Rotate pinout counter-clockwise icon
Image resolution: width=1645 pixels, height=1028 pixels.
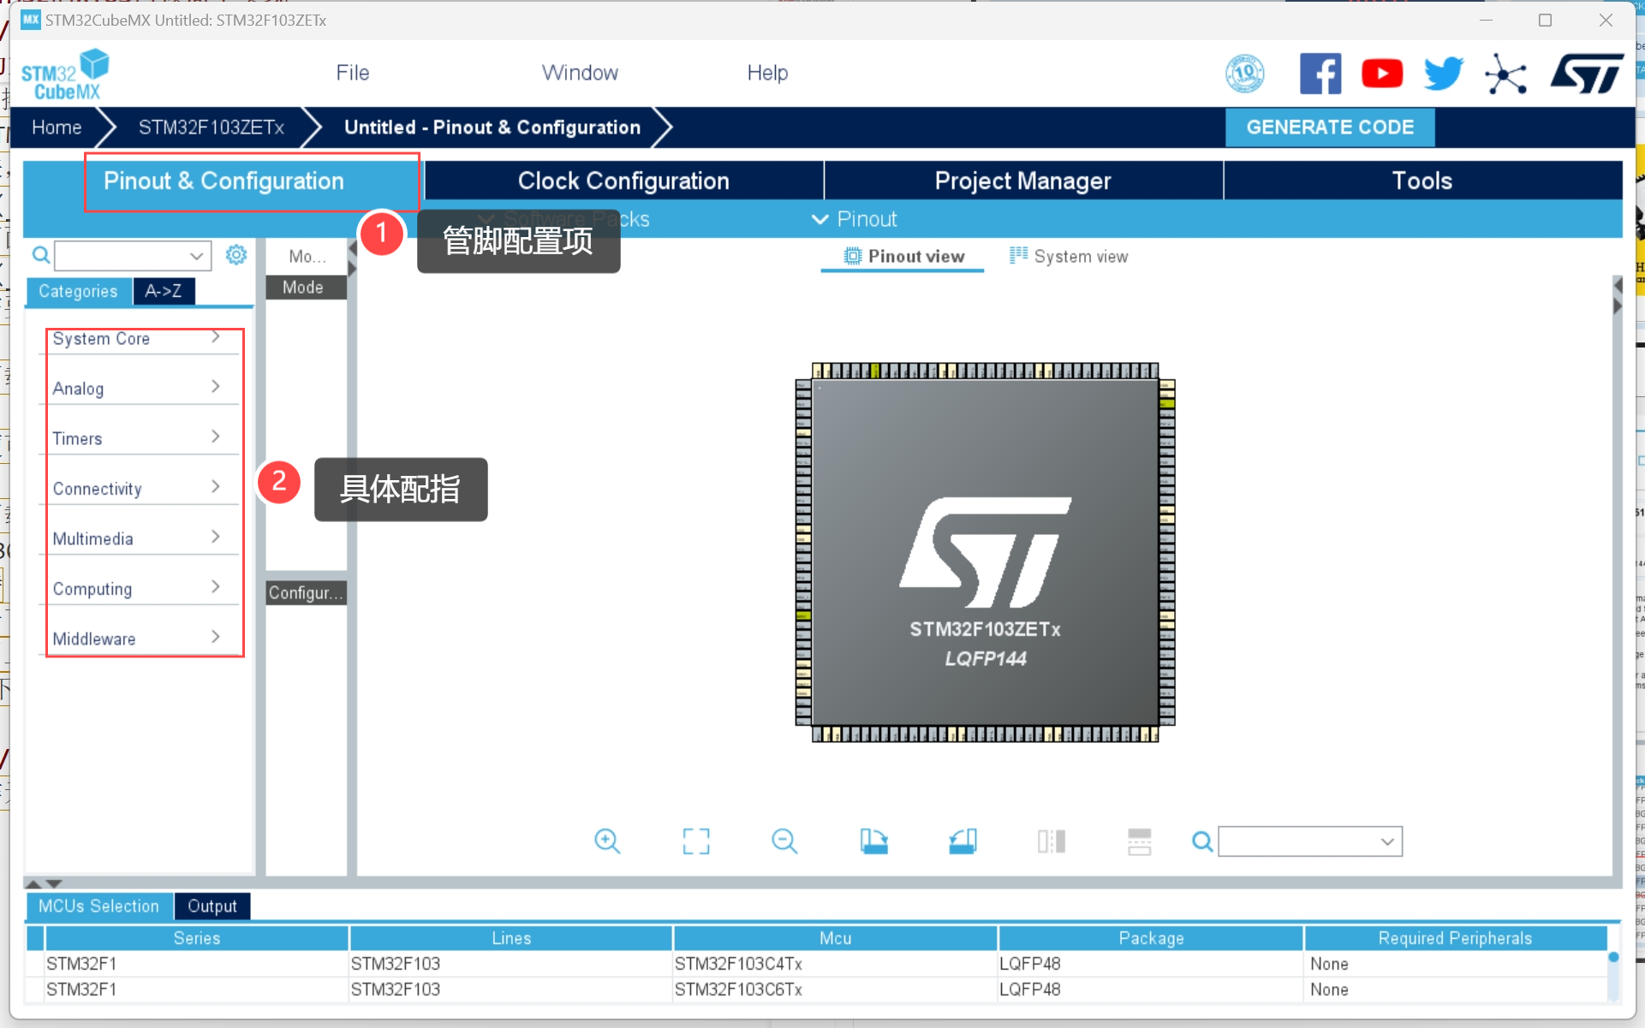(963, 841)
